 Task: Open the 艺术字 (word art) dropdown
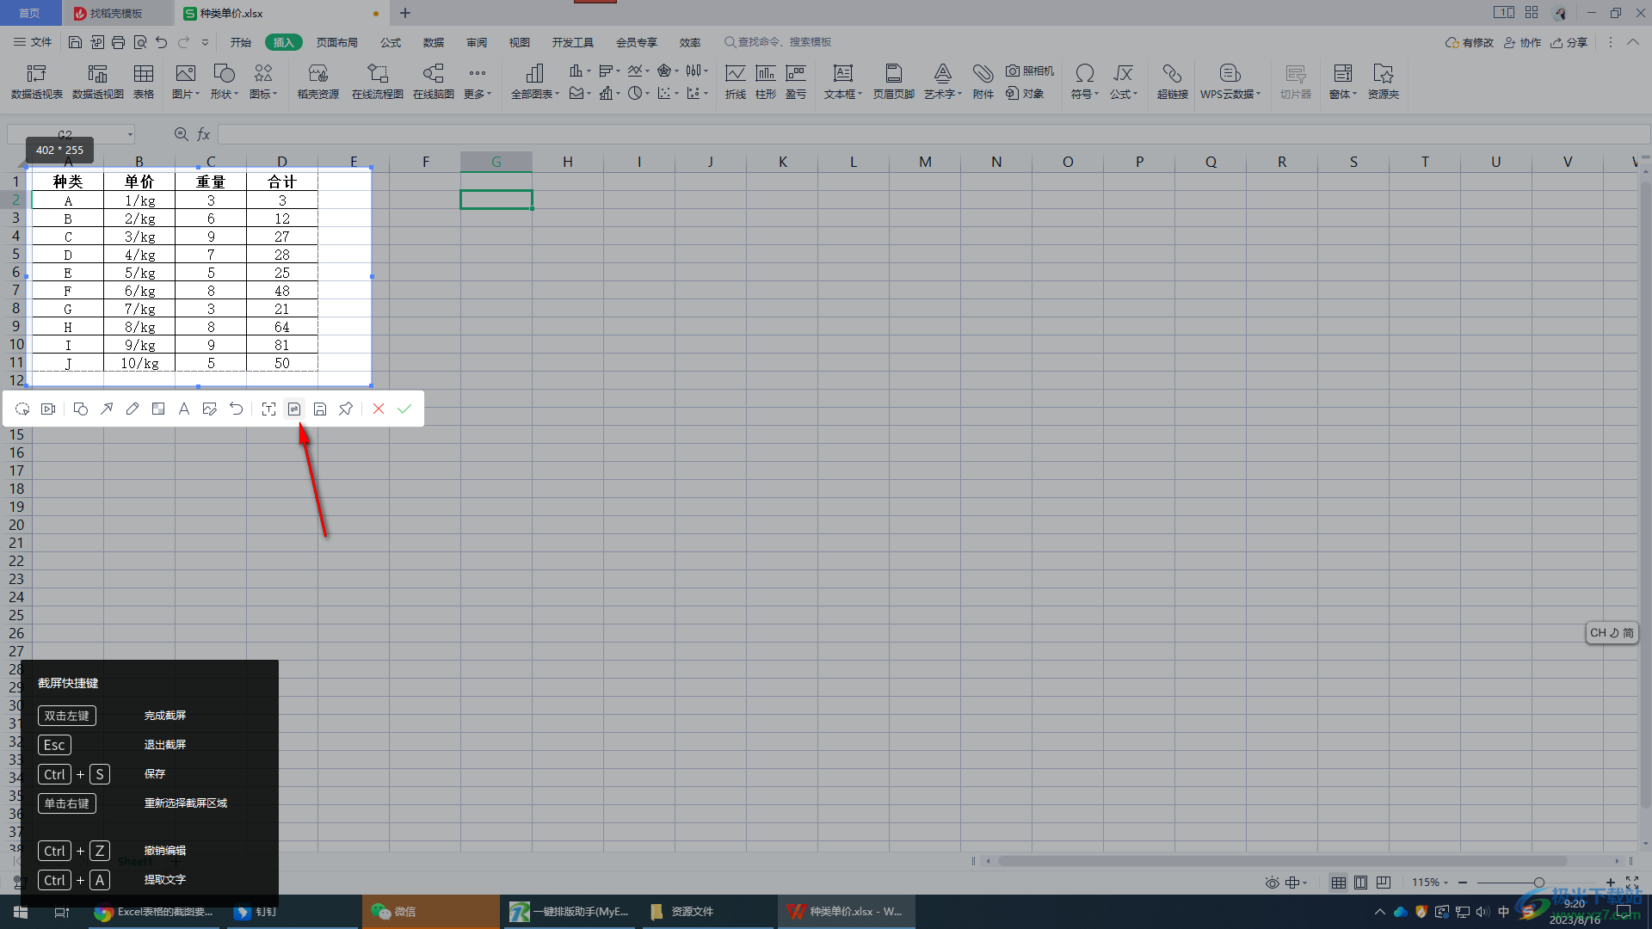coord(943,95)
